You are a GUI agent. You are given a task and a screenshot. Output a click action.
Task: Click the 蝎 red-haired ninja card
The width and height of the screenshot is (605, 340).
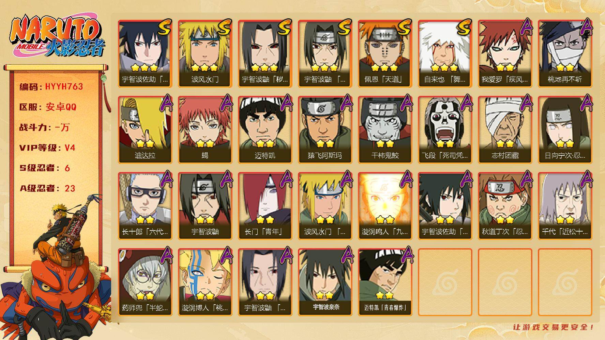[205, 130]
